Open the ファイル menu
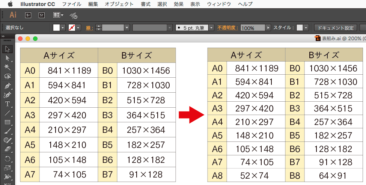366x185 pixels. 72,4
